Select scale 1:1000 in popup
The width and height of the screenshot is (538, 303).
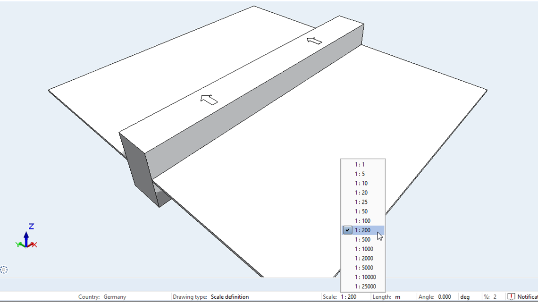[364, 249]
